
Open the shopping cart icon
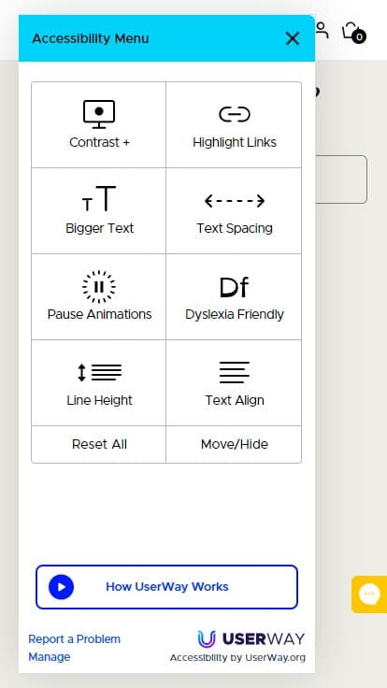(x=353, y=32)
